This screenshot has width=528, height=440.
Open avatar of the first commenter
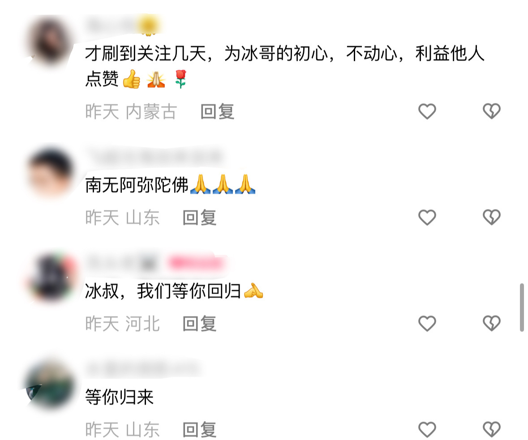pos(51,41)
